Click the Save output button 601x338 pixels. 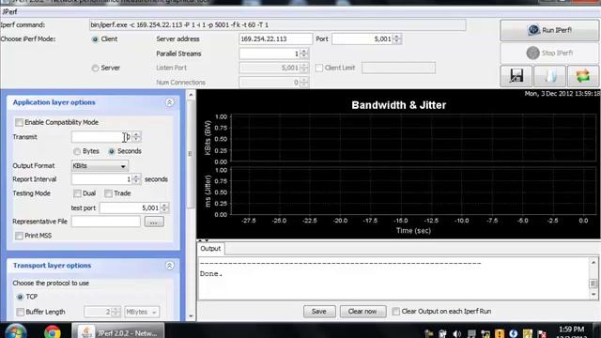pos(319,312)
